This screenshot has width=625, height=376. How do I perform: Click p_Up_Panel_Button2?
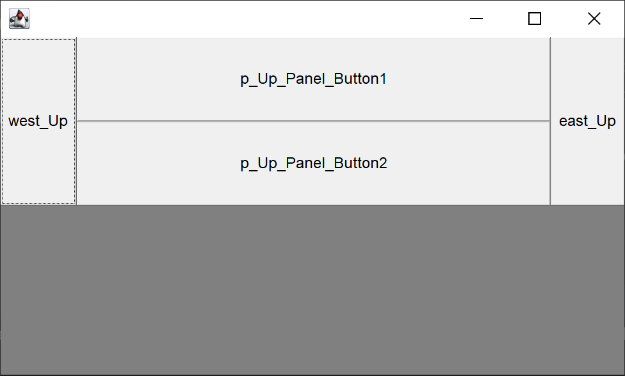pos(313,163)
